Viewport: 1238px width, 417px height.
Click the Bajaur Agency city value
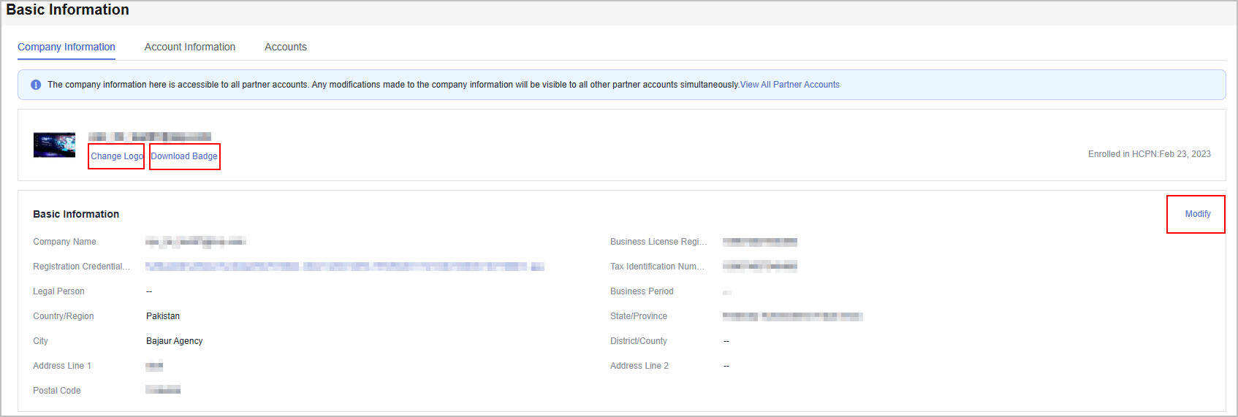tap(174, 341)
